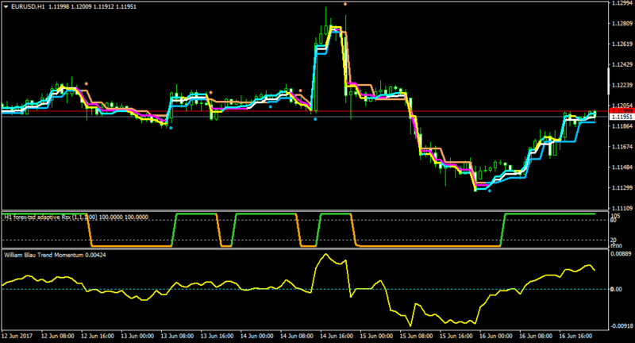Click the EURUSD,H1 symbol title text

[x=28, y=7]
